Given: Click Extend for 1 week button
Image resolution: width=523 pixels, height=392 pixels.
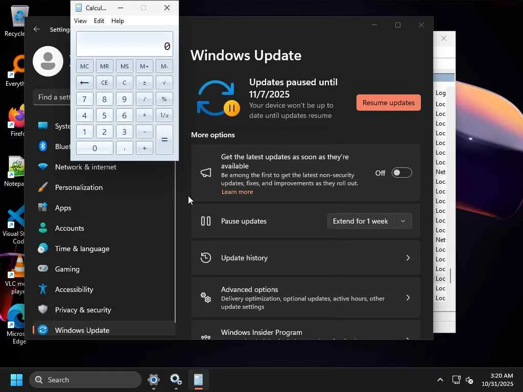Looking at the screenshot, I should click(360, 221).
